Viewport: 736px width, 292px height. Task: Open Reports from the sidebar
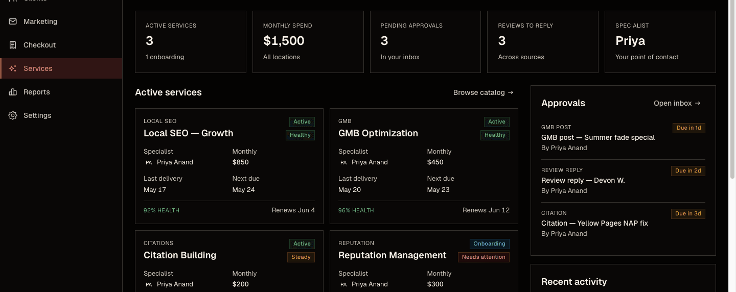(x=61, y=92)
